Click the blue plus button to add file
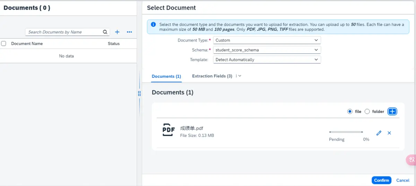 pyautogui.click(x=392, y=112)
